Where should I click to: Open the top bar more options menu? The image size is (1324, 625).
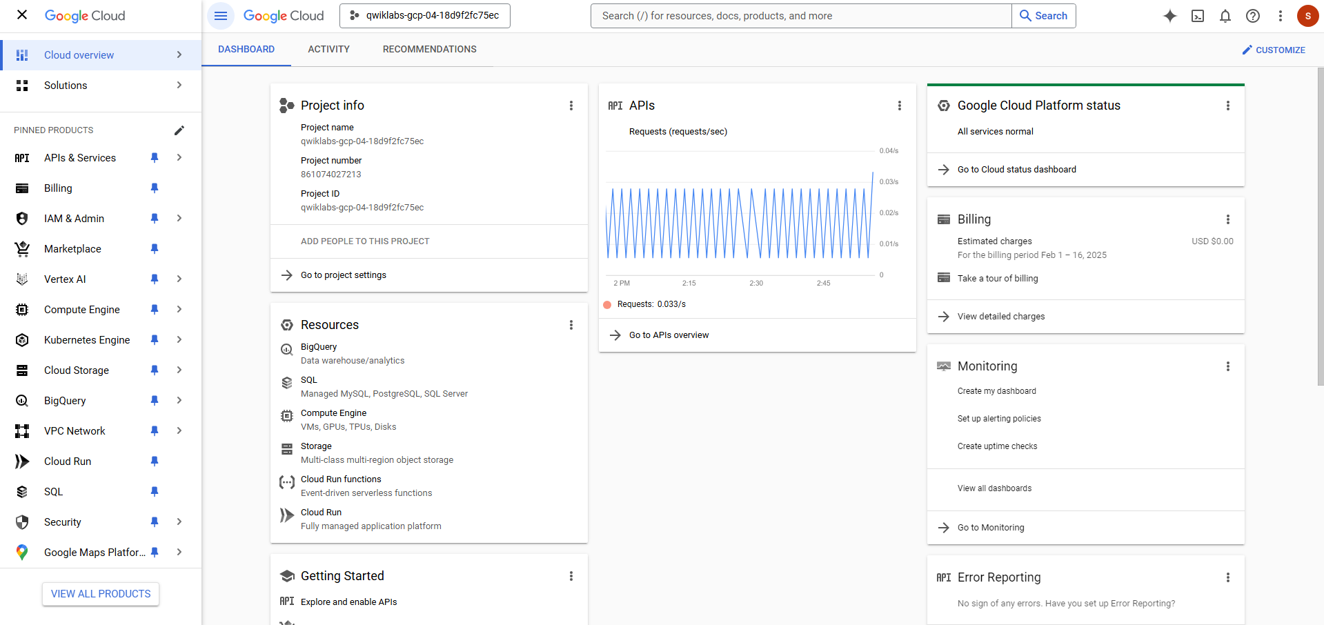point(1281,16)
